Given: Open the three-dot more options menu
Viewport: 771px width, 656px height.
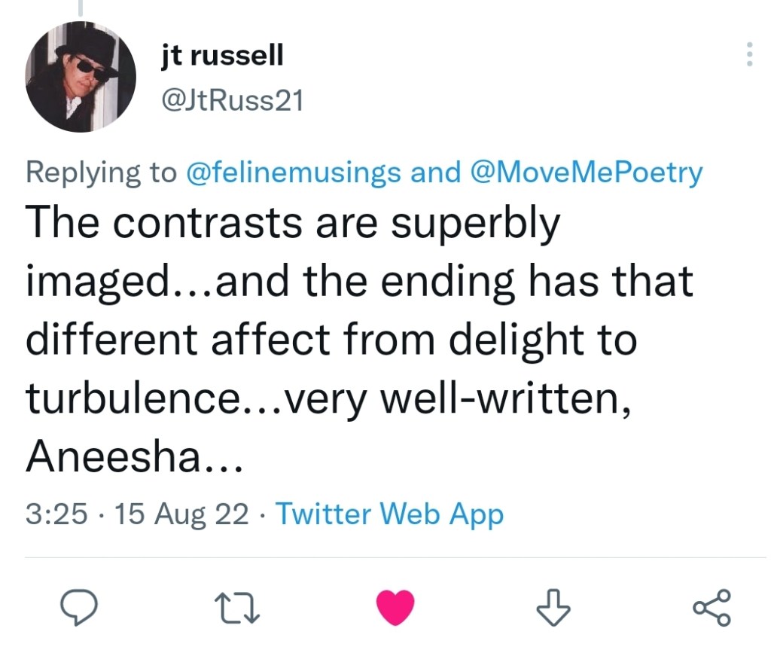Looking at the screenshot, I should click(748, 54).
